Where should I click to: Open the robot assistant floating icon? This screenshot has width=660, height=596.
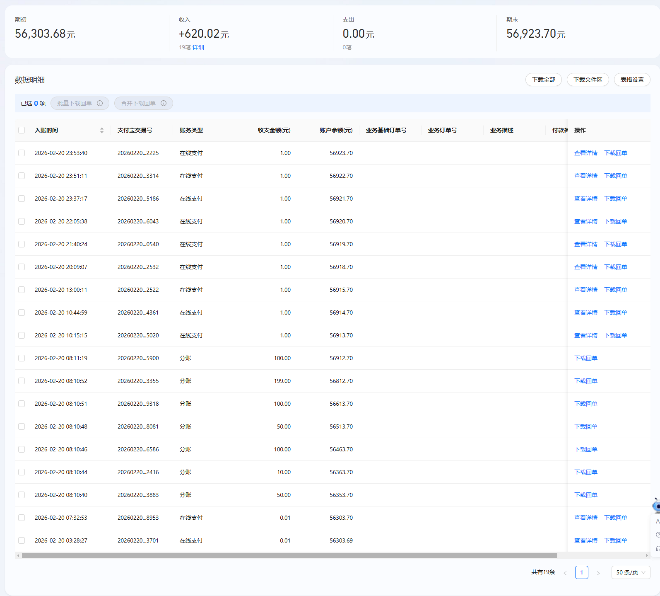tap(656, 506)
